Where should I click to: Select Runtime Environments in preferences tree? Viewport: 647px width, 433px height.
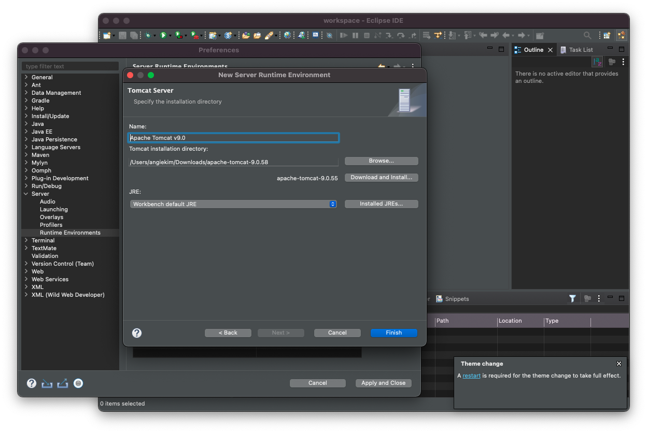click(x=70, y=233)
